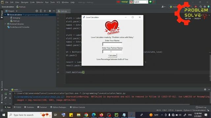Select the main.py editor tab
This screenshot has width=211, height=118.
pyautogui.click(x=64, y=11)
